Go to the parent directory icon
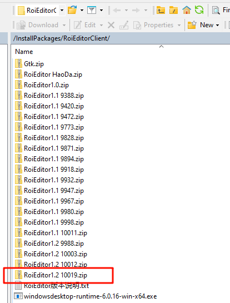230x303 pixels. (161, 10)
